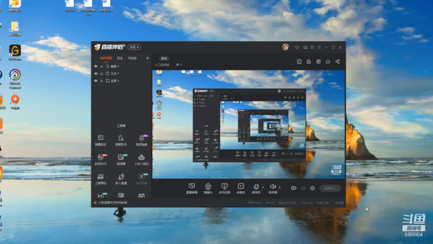
Task: Expand the microphone volume arrow
Action: tap(263, 187)
